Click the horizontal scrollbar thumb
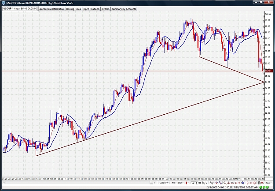 (151, 183)
